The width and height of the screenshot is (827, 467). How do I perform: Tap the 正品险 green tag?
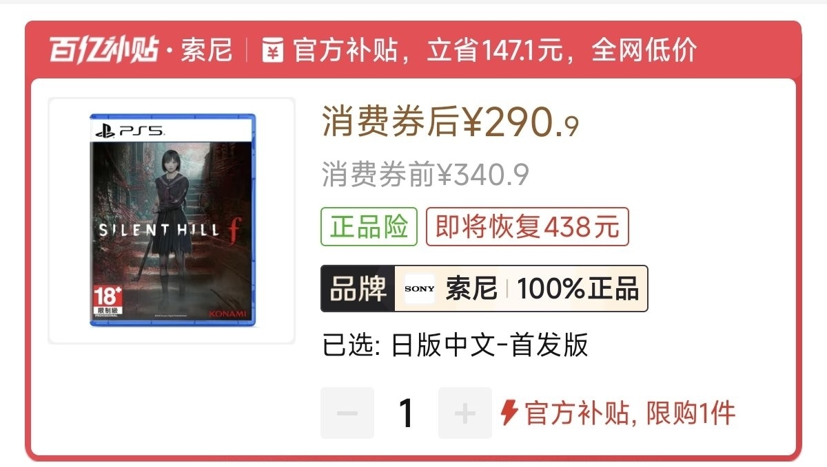tap(369, 226)
